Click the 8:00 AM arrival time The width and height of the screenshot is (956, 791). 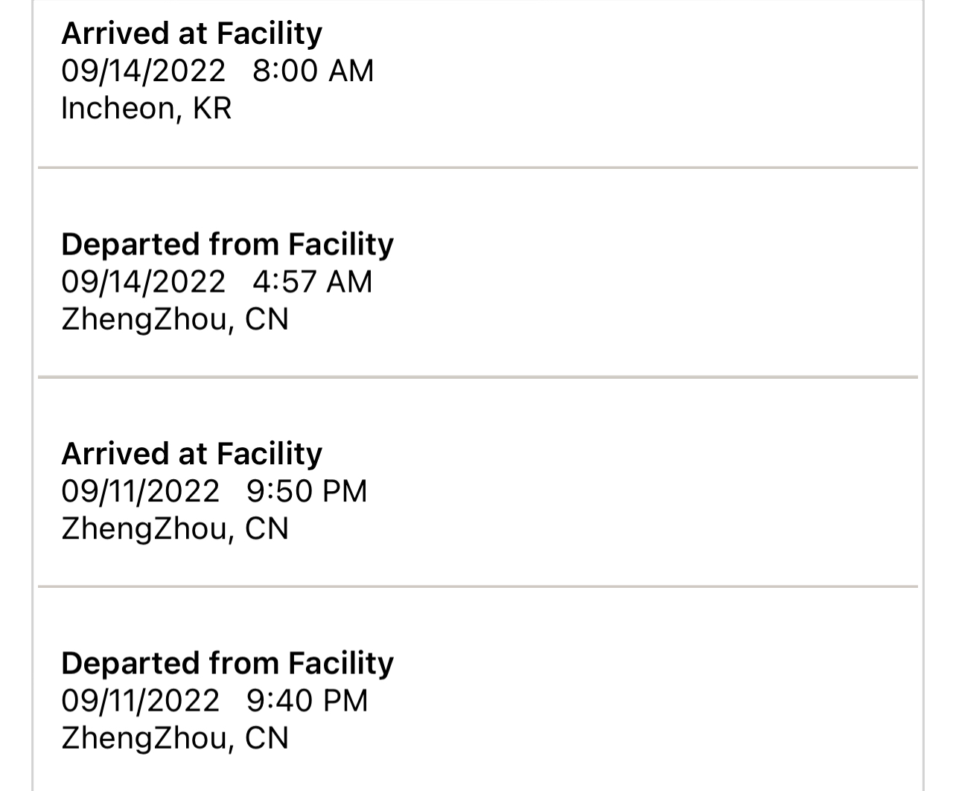(313, 71)
